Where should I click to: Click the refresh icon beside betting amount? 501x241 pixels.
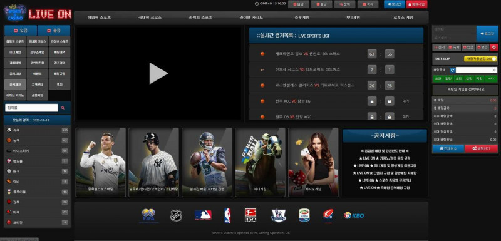452,70
